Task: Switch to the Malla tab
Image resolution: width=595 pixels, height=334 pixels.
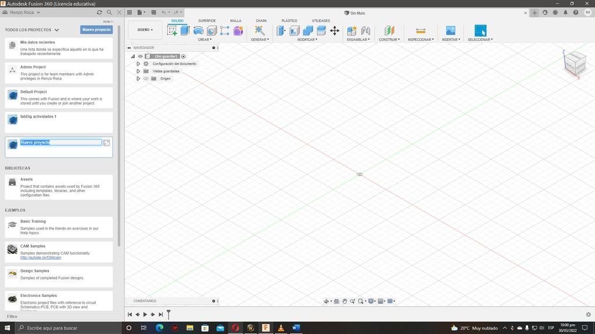Action: point(236,21)
